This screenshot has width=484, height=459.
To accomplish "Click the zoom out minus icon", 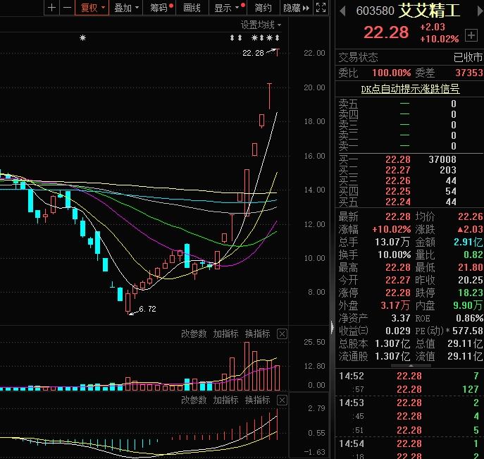I will pos(67,8).
